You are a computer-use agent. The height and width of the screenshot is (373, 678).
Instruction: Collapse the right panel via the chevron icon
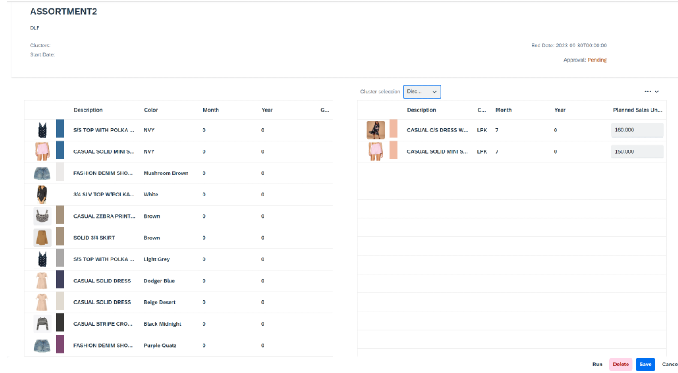pyautogui.click(x=657, y=91)
